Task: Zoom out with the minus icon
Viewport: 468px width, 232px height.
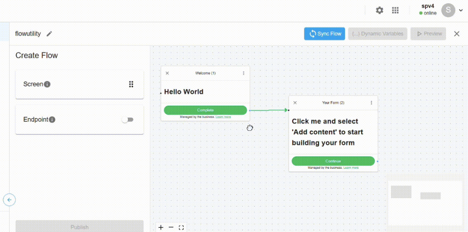Action: [171, 227]
